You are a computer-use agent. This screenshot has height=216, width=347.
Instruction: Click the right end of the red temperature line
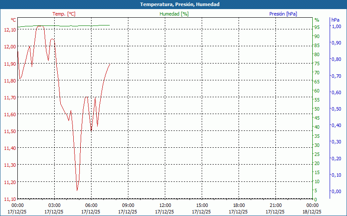click(x=110, y=64)
